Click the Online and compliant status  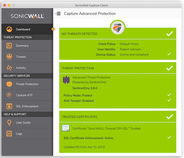134,54
